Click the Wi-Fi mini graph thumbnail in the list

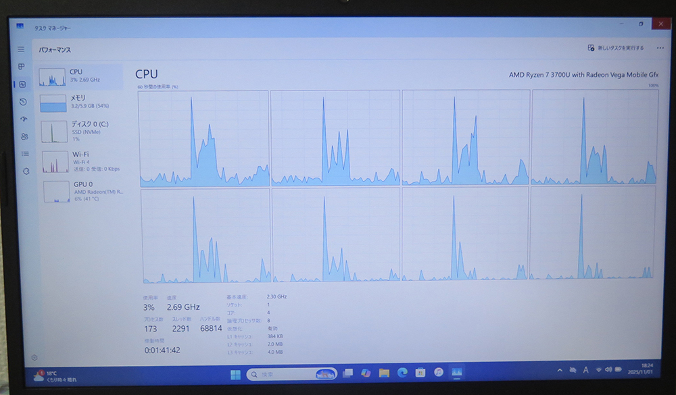pyautogui.click(x=55, y=161)
